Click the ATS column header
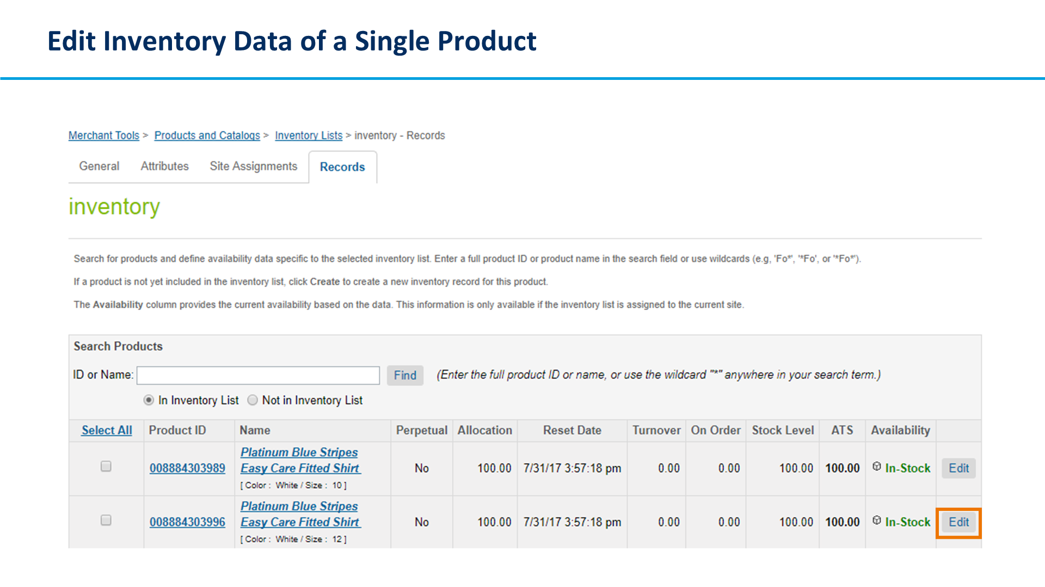Image resolution: width=1045 pixels, height=587 pixels. tap(842, 430)
